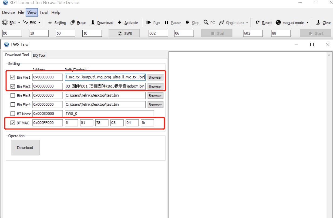Image resolution: width=333 pixels, height=218 pixels.
Task: Click the Activate plus icon
Action: click(120, 23)
